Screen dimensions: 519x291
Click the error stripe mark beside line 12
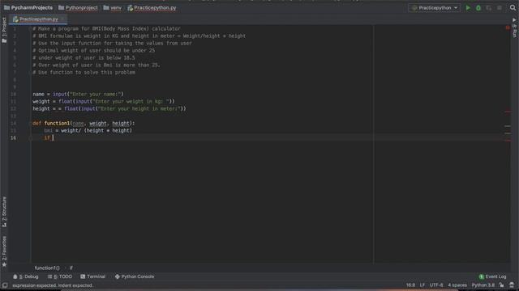(508, 112)
